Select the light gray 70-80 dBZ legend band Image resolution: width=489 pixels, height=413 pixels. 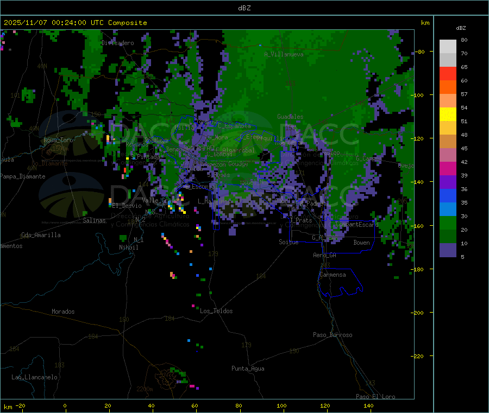(448, 47)
